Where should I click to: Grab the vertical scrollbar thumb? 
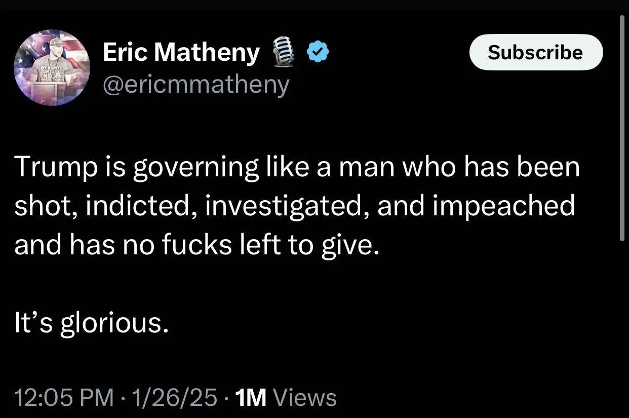[x=622, y=127]
